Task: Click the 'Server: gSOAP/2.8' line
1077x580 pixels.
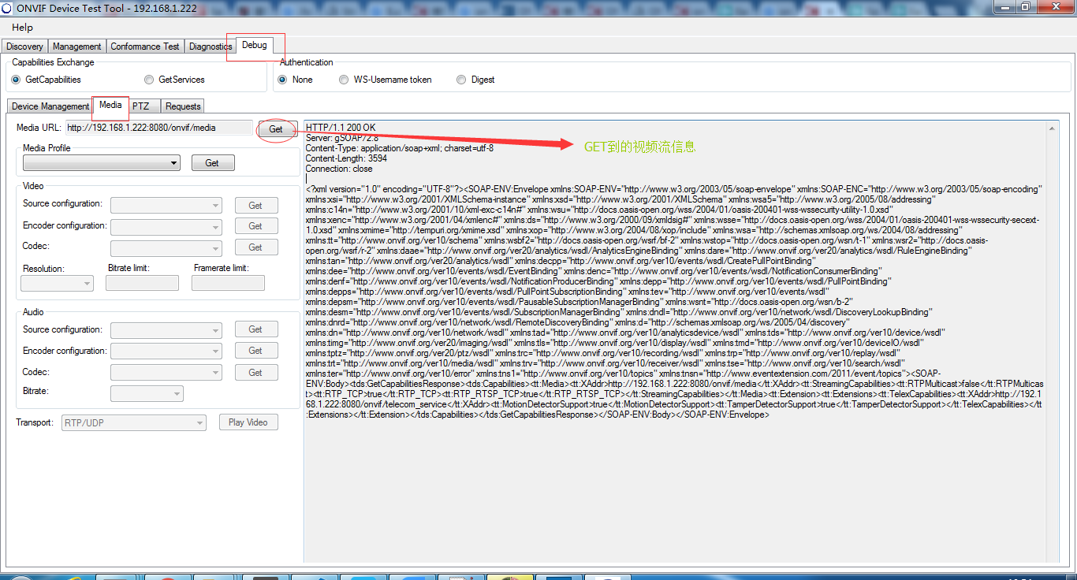Action: point(341,138)
